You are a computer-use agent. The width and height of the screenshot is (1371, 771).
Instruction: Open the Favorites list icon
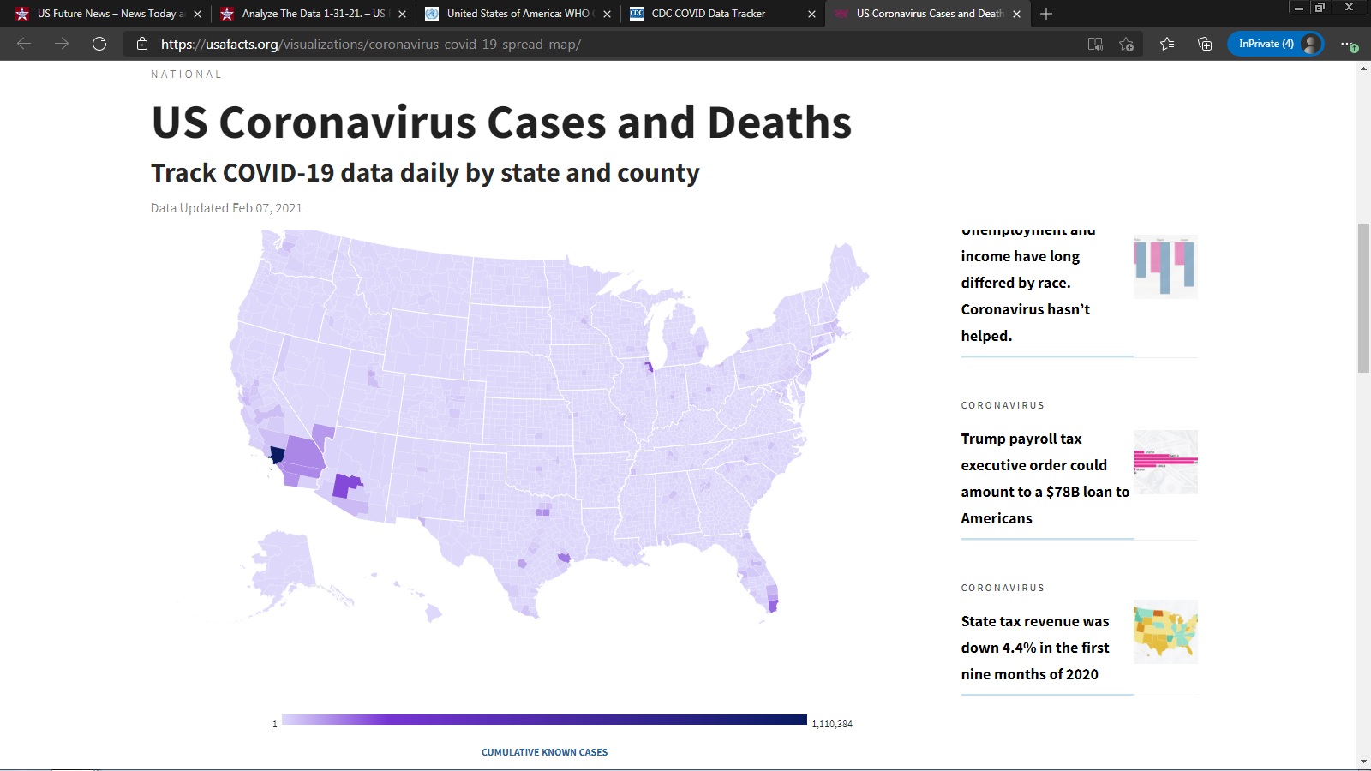(x=1167, y=44)
